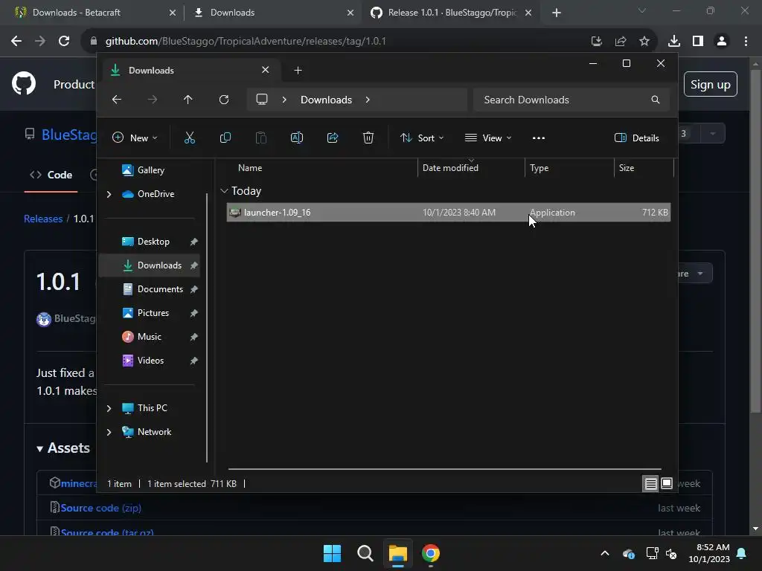The image size is (762, 571).
Task: Open Chrome profile icon
Action: 722,41
